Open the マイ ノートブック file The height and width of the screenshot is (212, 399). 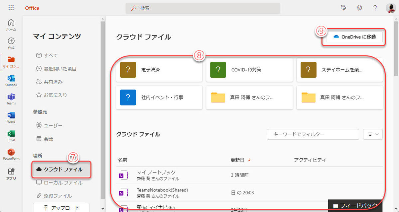156,172
